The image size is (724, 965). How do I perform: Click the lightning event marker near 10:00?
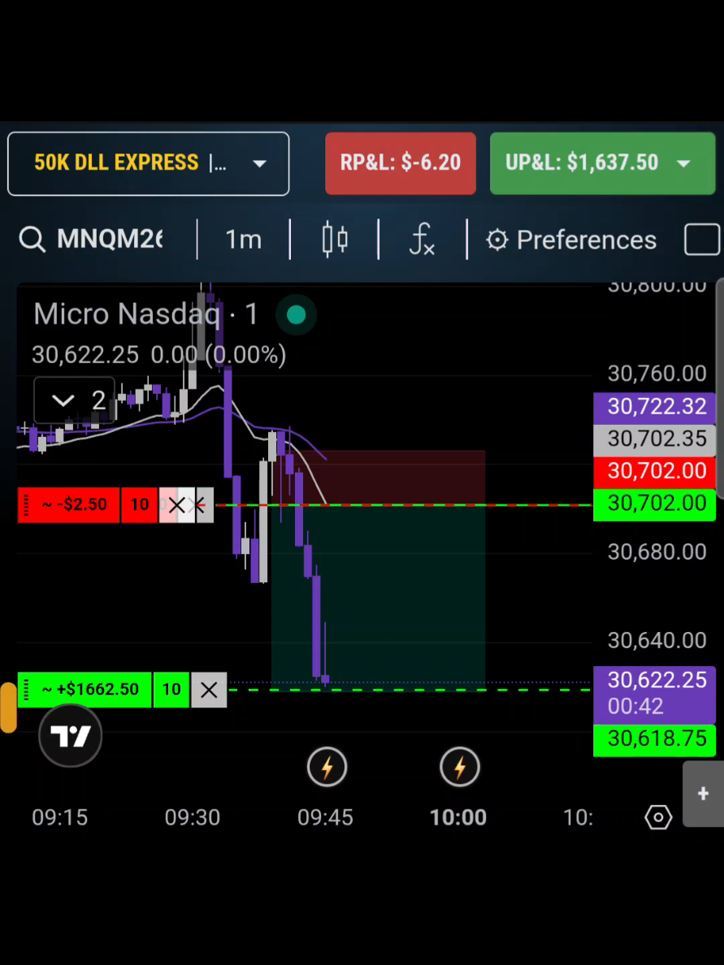[460, 767]
